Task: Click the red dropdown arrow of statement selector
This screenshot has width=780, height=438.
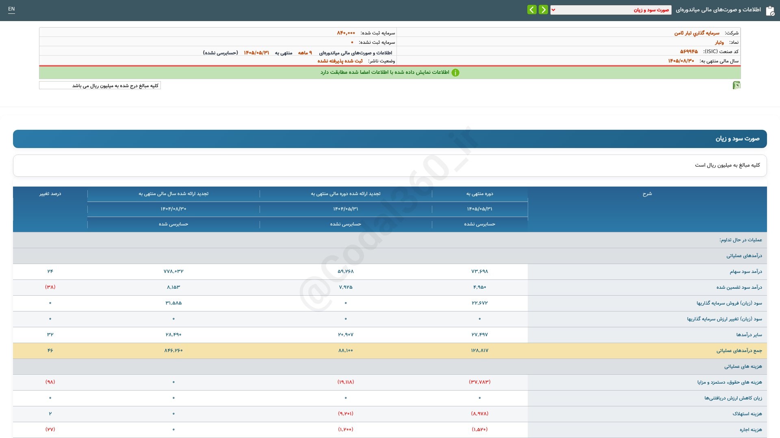Action: click(553, 10)
